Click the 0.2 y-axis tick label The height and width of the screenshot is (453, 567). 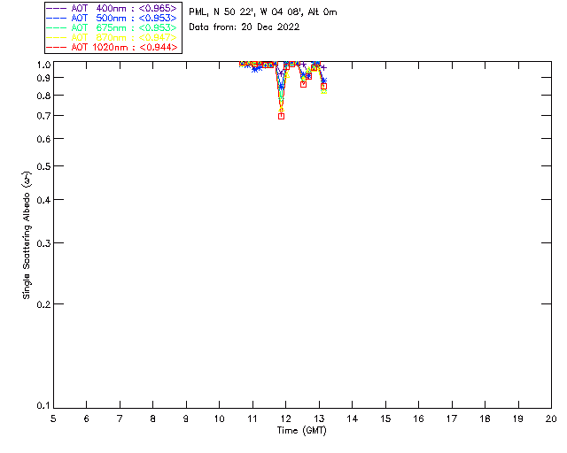(43, 304)
